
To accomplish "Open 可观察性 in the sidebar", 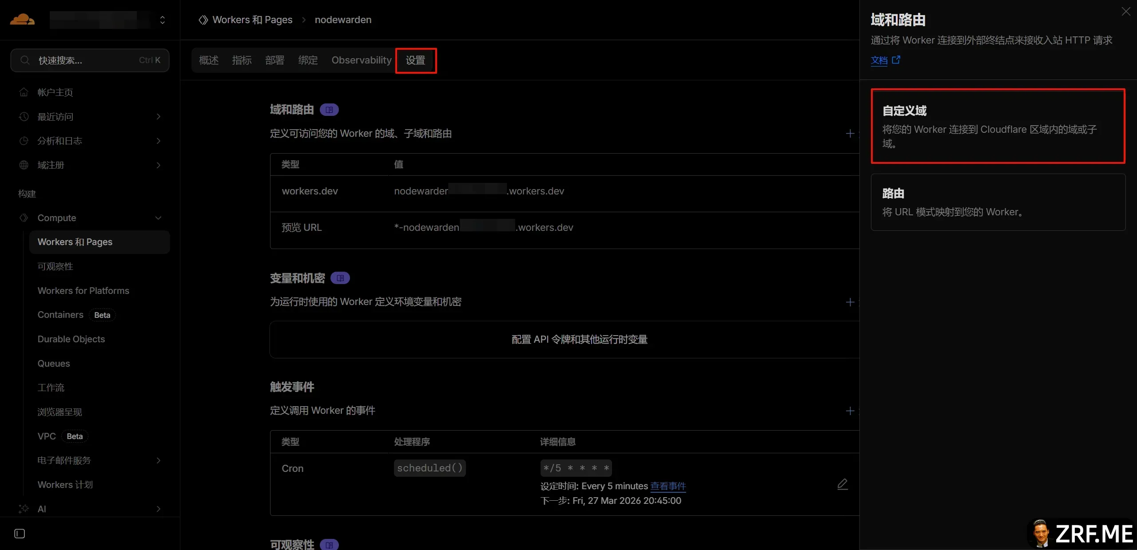I will tap(56, 266).
